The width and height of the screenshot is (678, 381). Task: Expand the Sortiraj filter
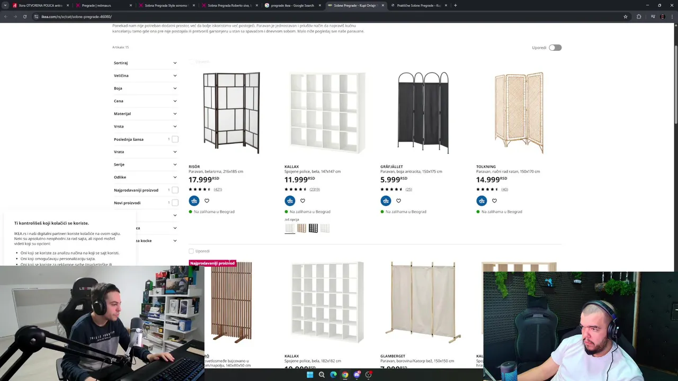[x=145, y=63]
